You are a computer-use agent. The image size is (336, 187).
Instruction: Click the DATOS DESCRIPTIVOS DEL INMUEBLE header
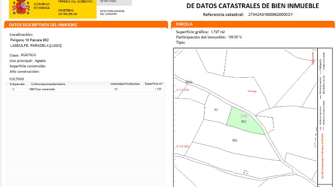point(86,25)
